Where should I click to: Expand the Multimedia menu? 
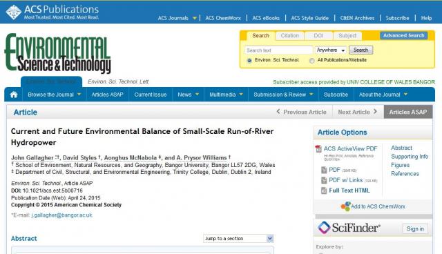[x=226, y=95]
